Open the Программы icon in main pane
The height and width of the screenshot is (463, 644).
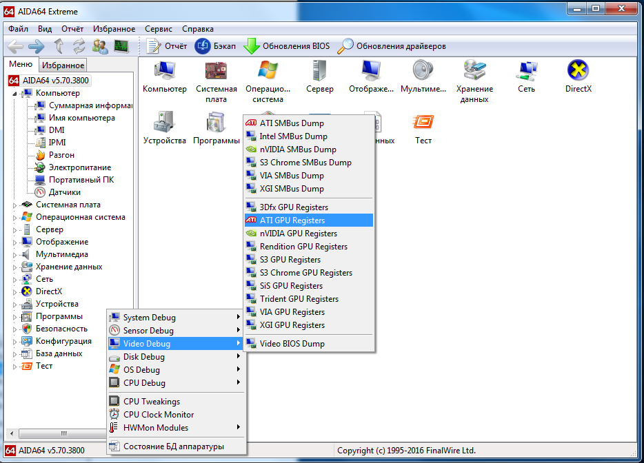tap(217, 128)
